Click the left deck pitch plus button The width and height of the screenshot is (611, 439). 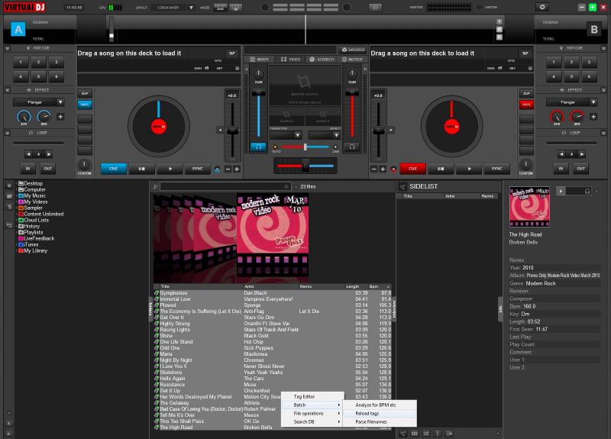(237, 169)
